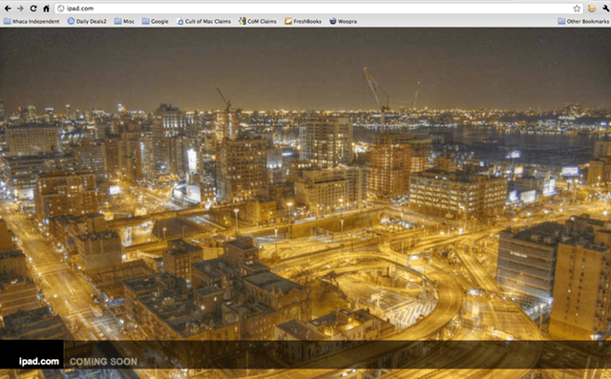Open the Daily Deals2 bookmark
The width and height of the screenshot is (611, 379).
87,21
